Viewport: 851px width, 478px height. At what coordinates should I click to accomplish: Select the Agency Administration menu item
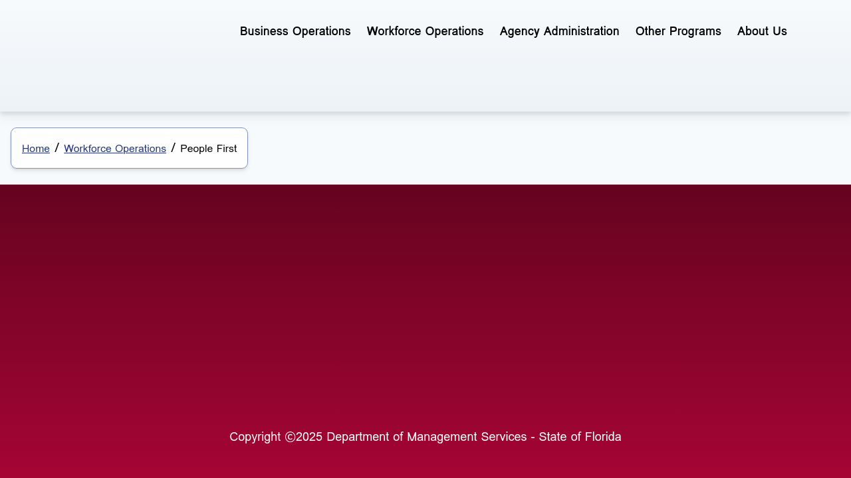tap(559, 31)
